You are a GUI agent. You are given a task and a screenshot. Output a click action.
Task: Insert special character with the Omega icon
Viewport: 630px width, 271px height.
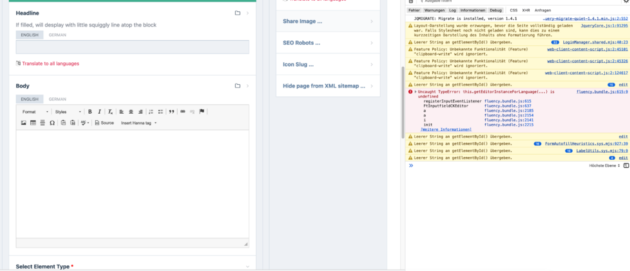52,123
